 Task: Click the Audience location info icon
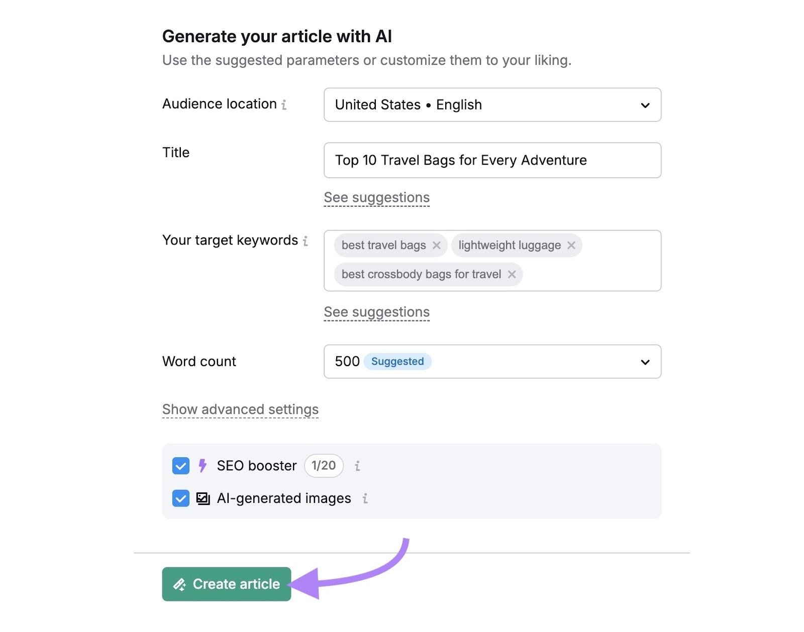coord(285,105)
